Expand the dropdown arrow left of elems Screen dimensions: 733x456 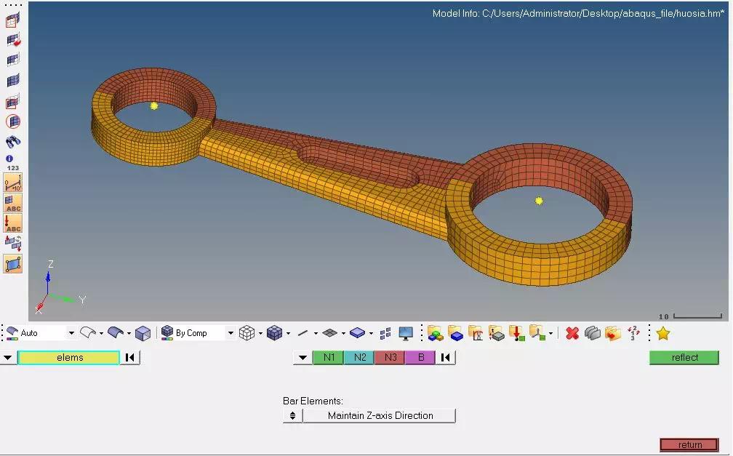(x=8, y=358)
